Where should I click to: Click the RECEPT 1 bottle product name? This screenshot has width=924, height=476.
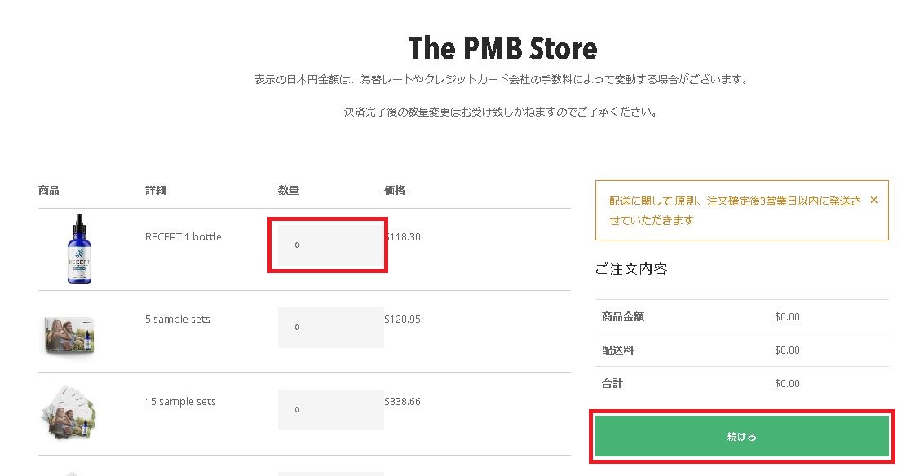[183, 237]
